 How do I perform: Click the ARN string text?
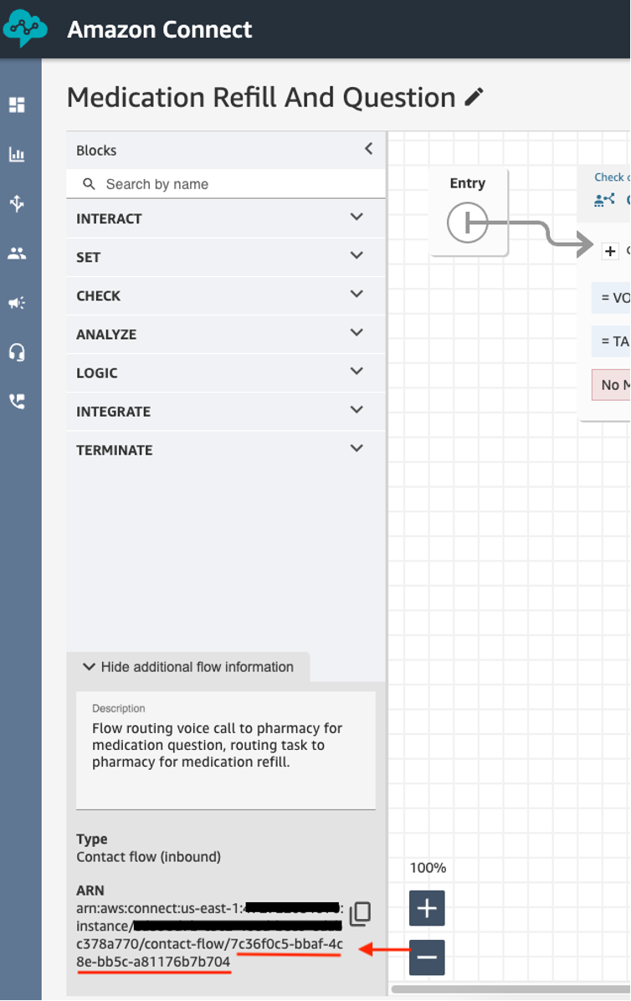pos(210,935)
